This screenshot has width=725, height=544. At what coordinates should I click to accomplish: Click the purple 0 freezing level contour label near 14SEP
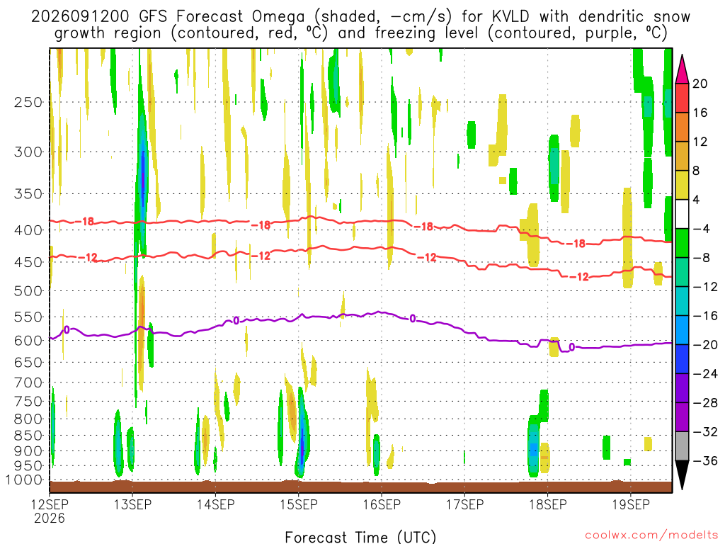point(236,321)
